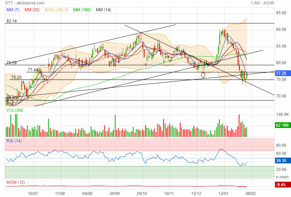The image size is (291, 197).
Task: Click the "20.00" RSI axis value
Action: [x=281, y=169]
